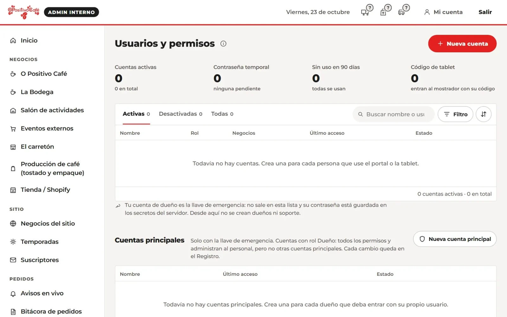Image resolution: width=507 pixels, height=317 pixels.
Task: Open Salón de actividades in sidebar
Action: click(52, 110)
